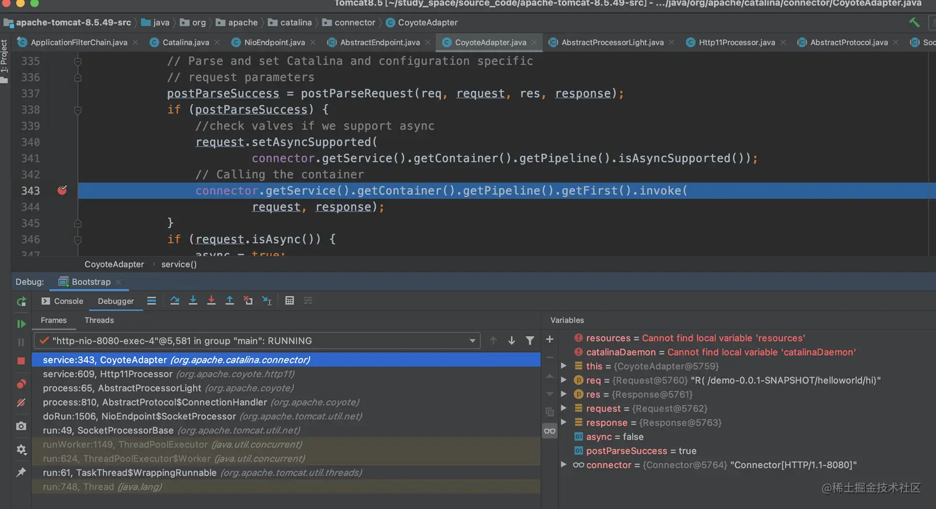Expand the 'response' variable node

point(564,422)
